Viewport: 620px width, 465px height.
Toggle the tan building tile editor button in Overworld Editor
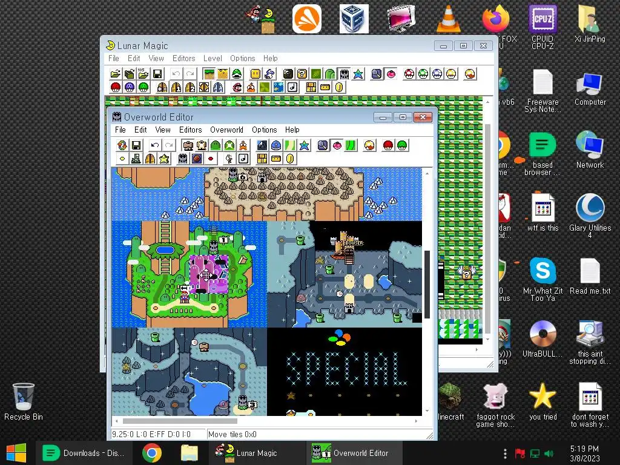click(x=188, y=145)
